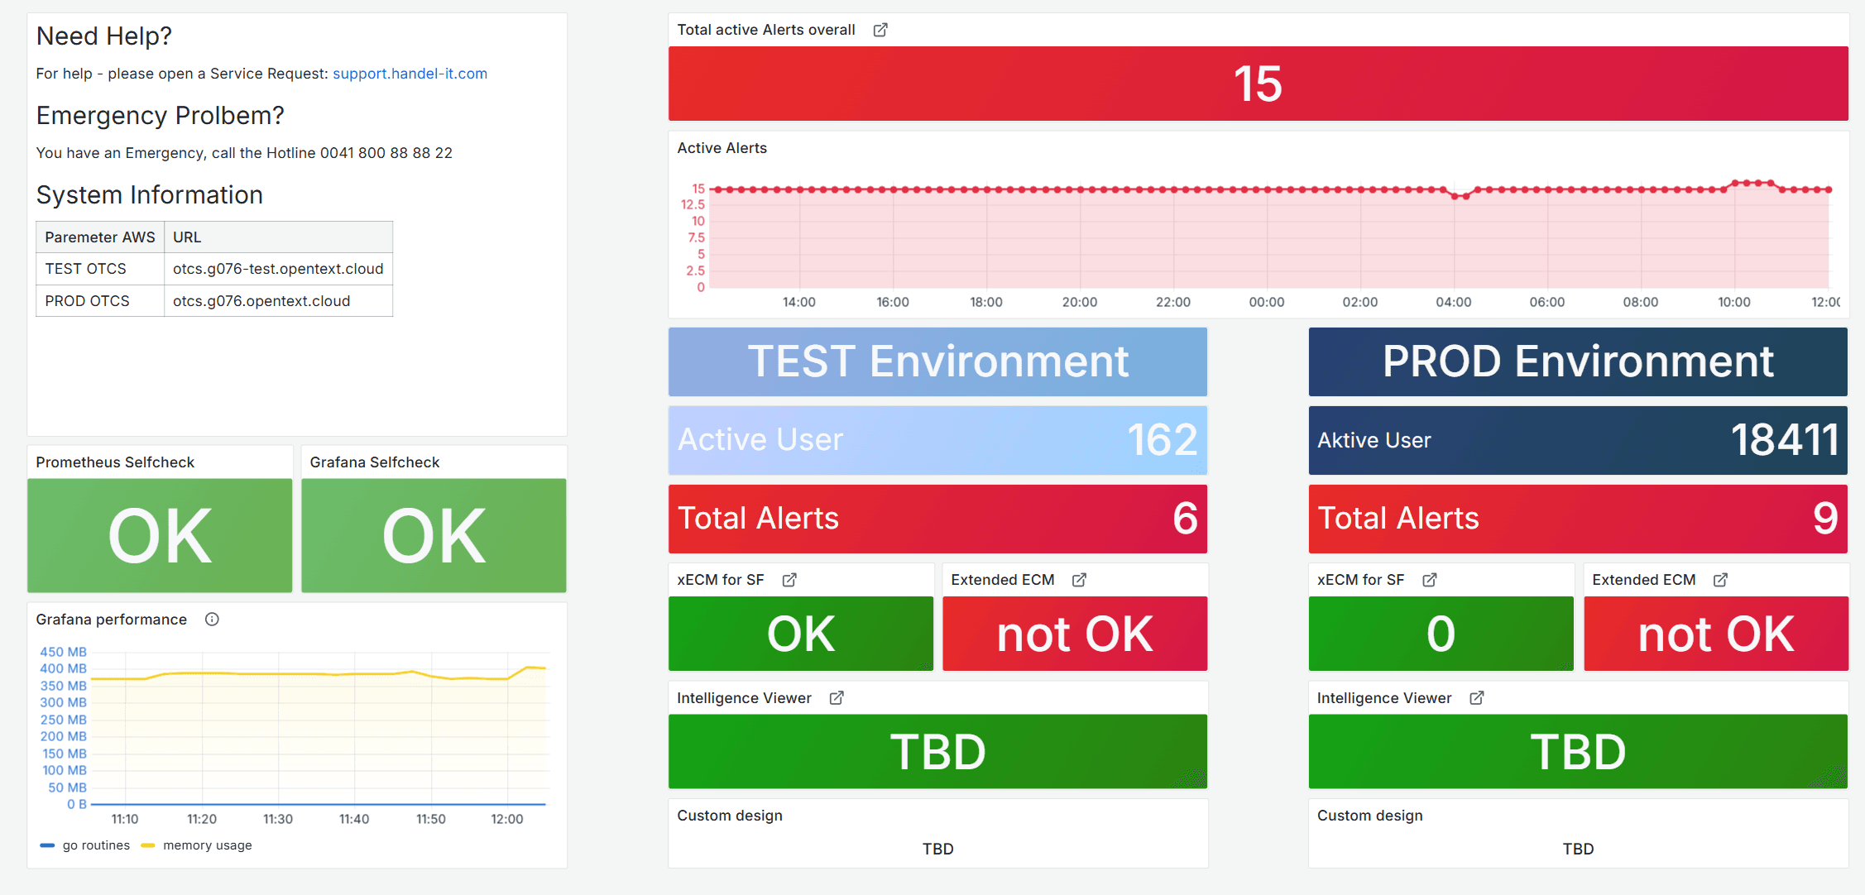Open PROD xECM for SF external link icon
The image size is (1865, 895).
pos(1429,580)
